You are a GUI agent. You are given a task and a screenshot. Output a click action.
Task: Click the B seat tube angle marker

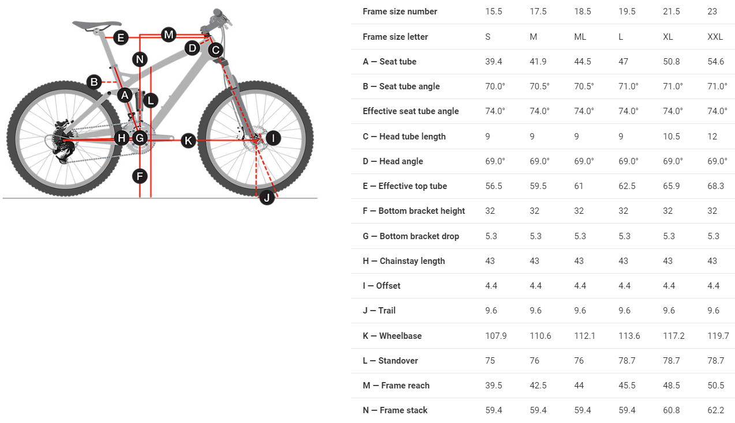[94, 82]
